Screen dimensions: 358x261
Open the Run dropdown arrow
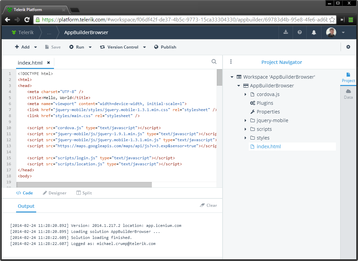click(x=90, y=47)
